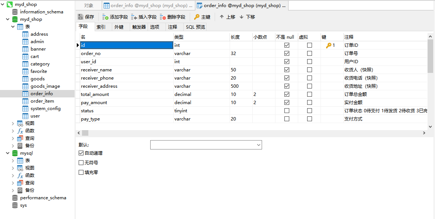Switch to the Triggers (触发器) tab

click(139, 27)
